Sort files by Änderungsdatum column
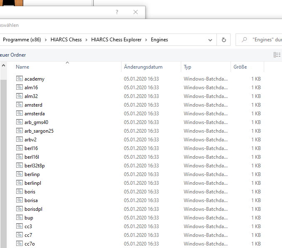The height and width of the screenshot is (248, 282). point(143,67)
